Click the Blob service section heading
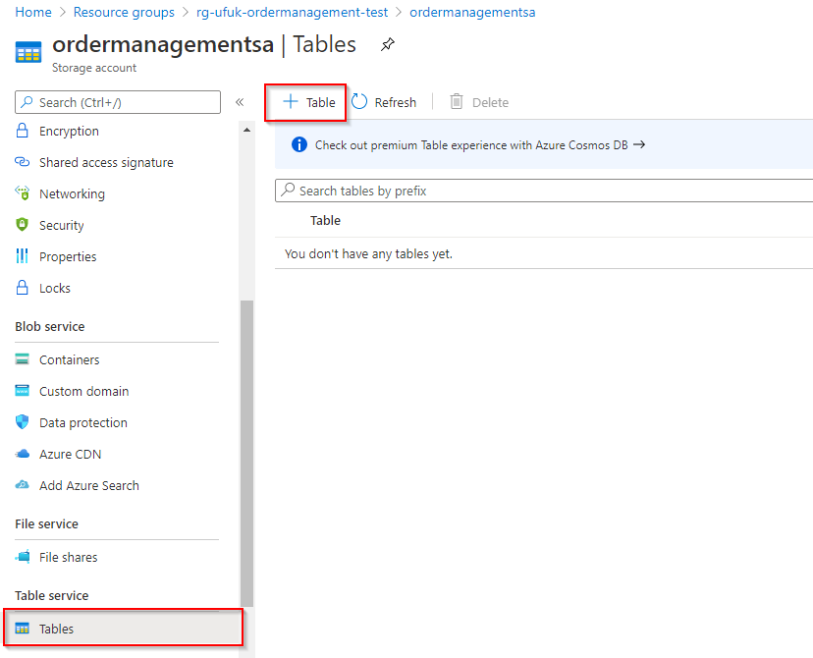Viewport: 813px width, 658px height. click(x=50, y=327)
